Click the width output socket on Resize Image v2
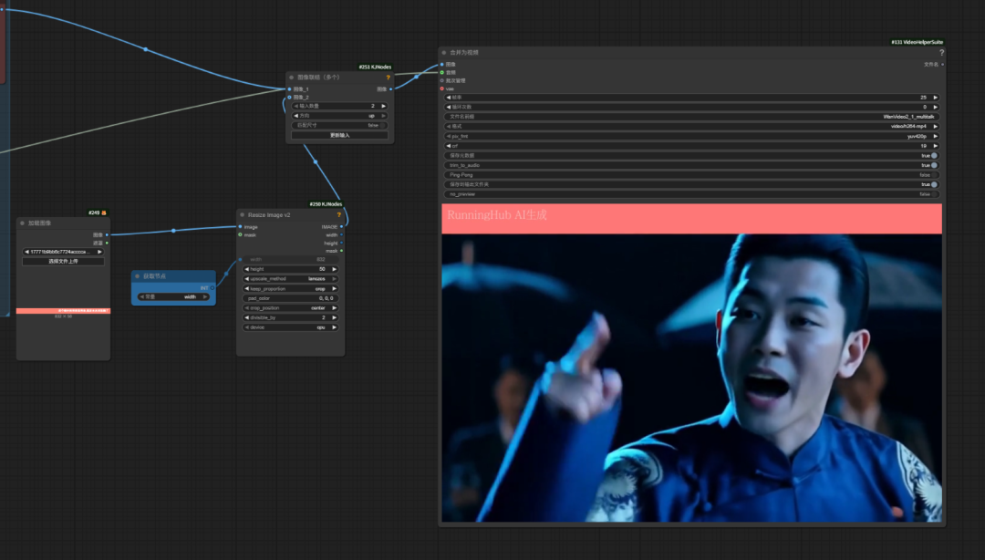Image resolution: width=985 pixels, height=560 pixels. coord(341,235)
